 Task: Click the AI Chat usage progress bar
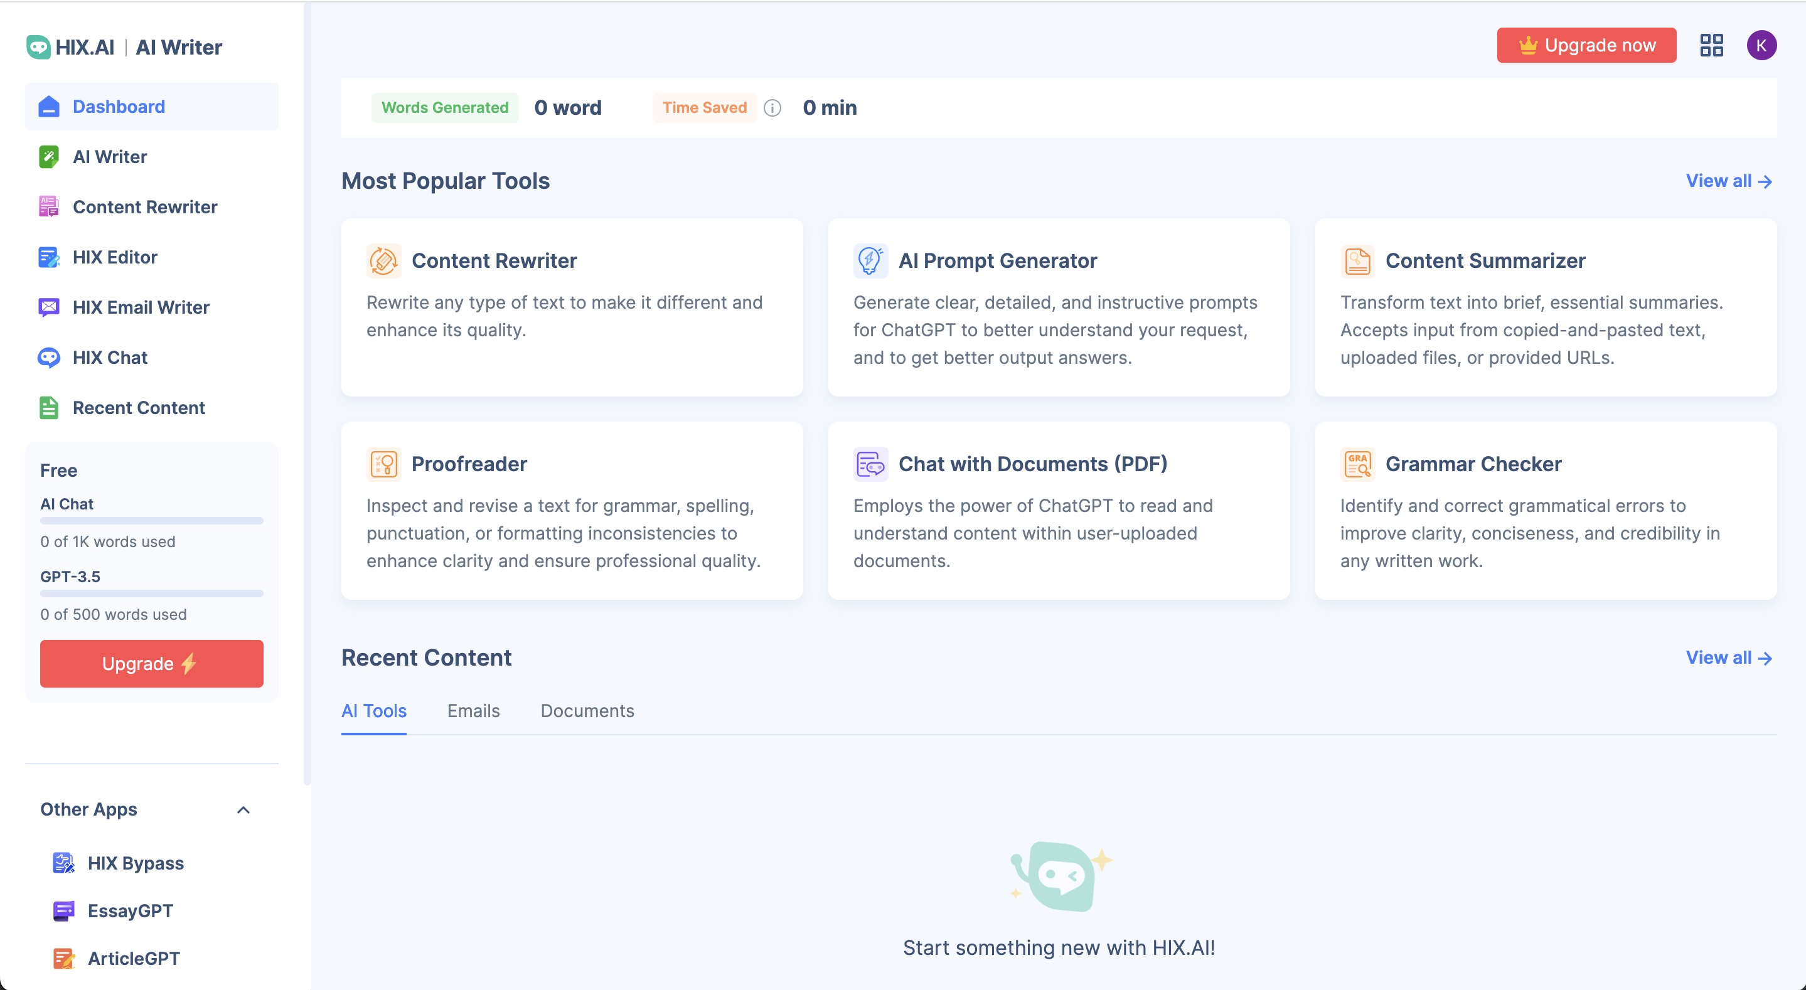coord(151,521)
